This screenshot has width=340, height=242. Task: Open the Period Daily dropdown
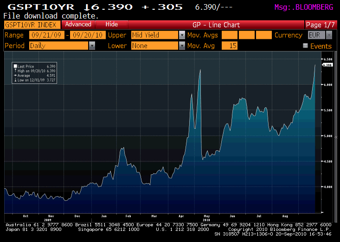pyautogui.click(x=92, y=46)
